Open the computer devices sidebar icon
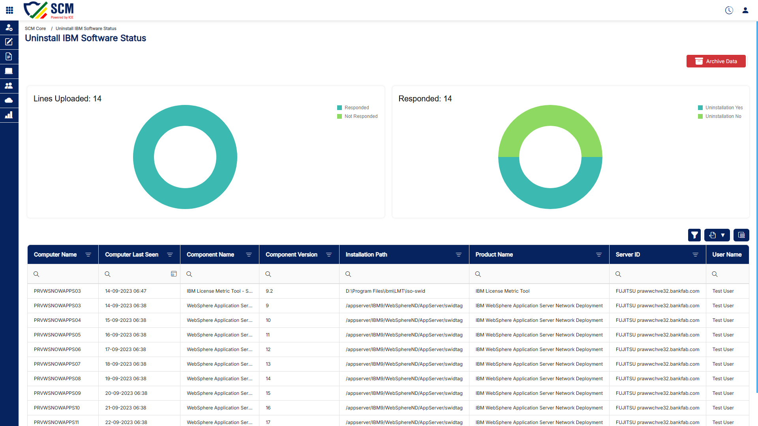This screenshot has height=426, width=758. 9,71
